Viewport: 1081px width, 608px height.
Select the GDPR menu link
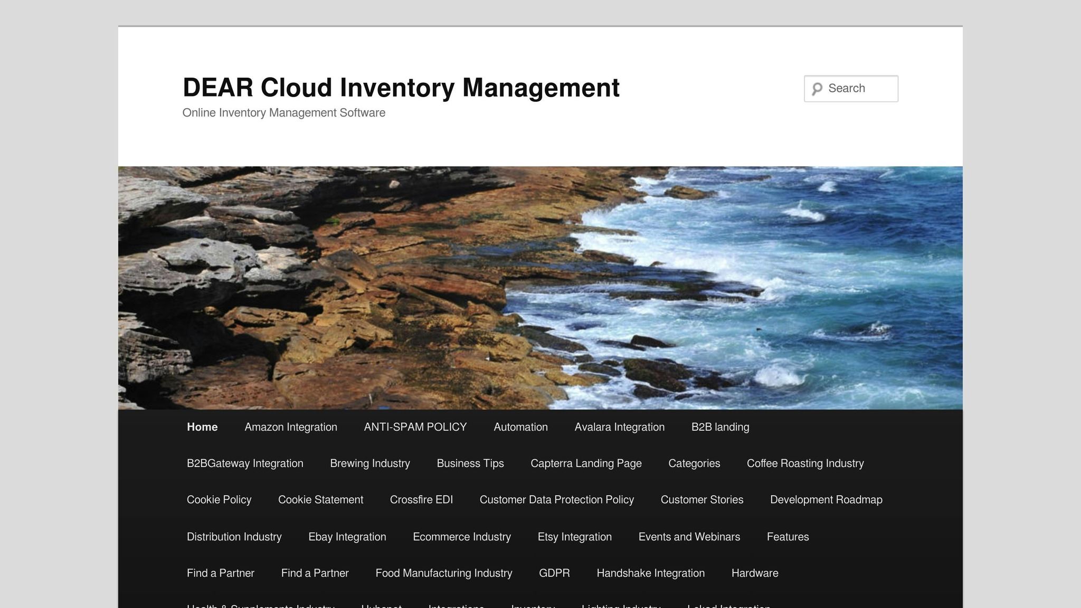[x=554, y=573]
